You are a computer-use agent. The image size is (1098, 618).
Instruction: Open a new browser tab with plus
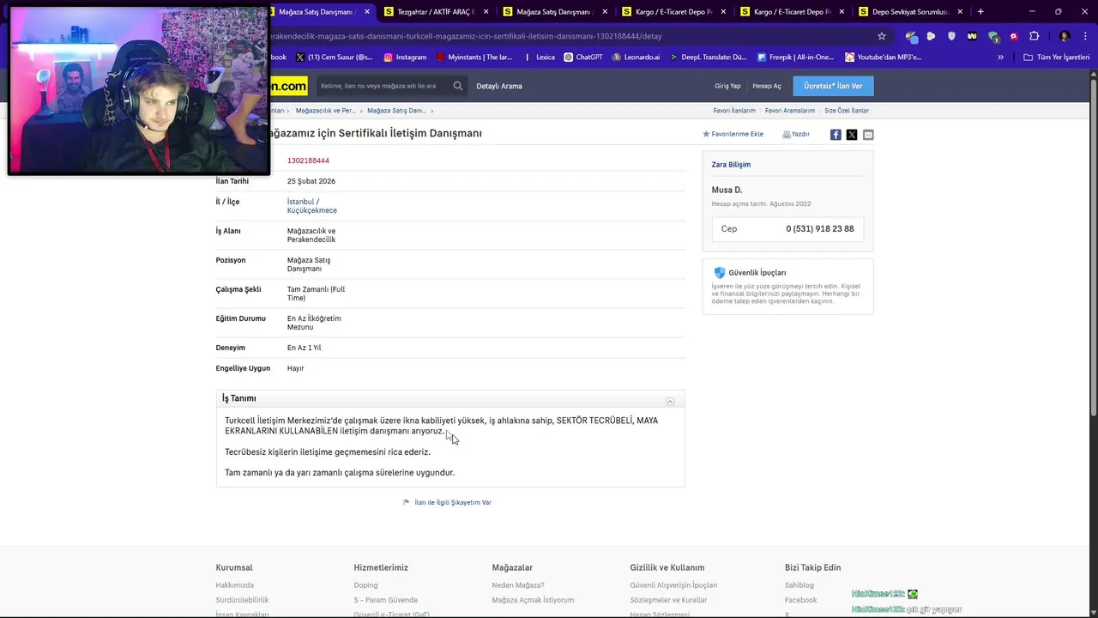[x=980, y=12]
